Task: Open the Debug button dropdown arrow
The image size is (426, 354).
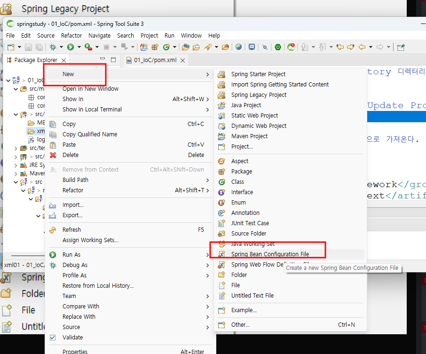Action: click(x=62, y=47)
